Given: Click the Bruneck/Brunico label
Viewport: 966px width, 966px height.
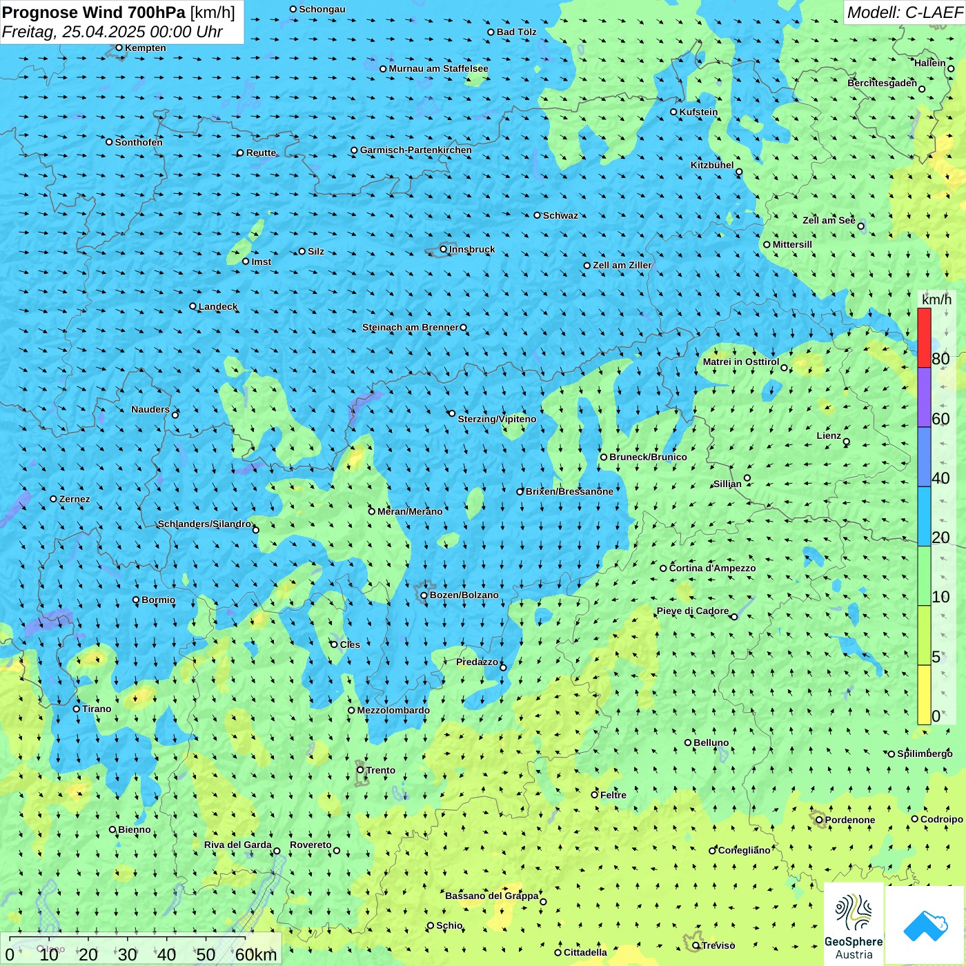Looking at the screenshot, I should 648,457.
